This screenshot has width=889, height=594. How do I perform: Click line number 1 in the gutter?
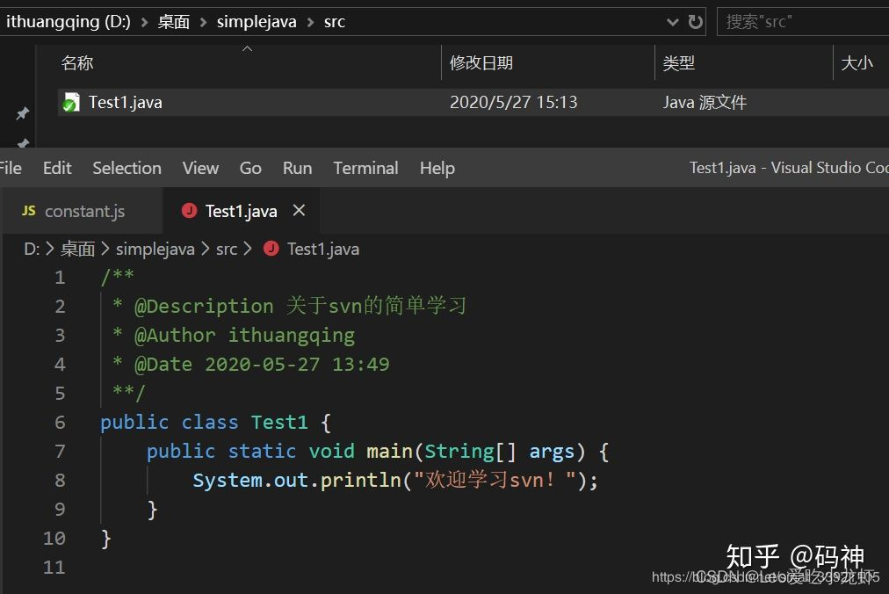pyautogui.click(x=60, y=278)
